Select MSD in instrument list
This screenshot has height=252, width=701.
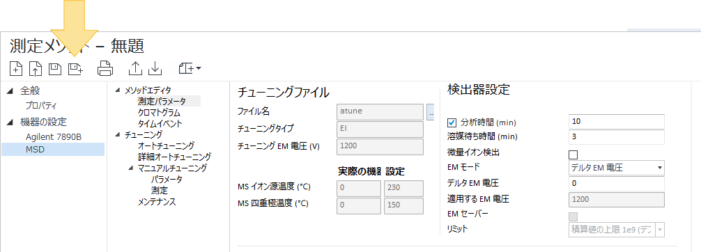pyautogui.click(x=53, y=149)
